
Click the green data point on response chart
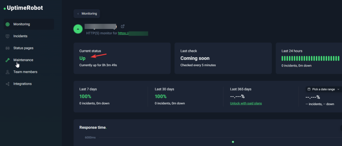(233, 142)
